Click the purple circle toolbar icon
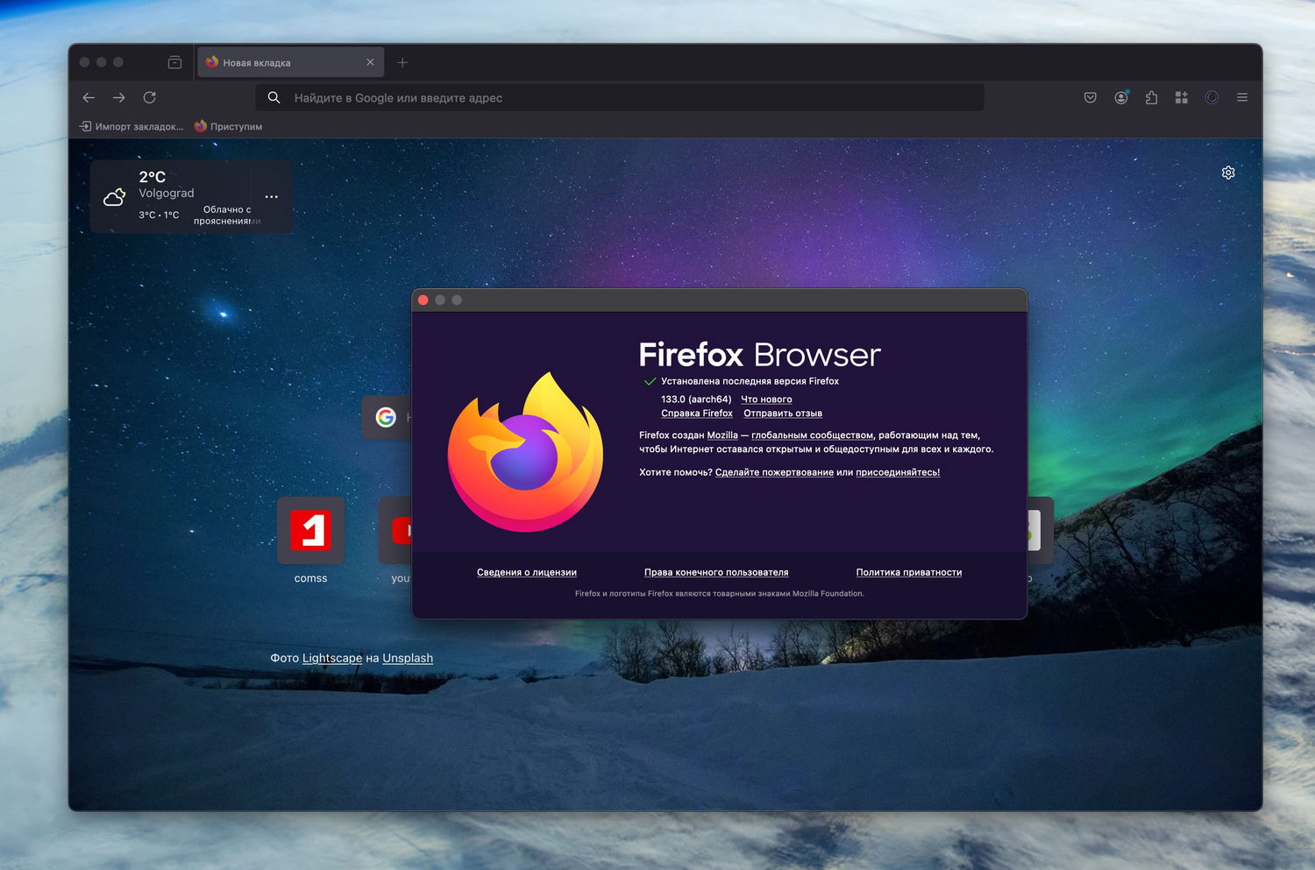The width and height of the screenshot is (1315, 870). coord(1212,97)
